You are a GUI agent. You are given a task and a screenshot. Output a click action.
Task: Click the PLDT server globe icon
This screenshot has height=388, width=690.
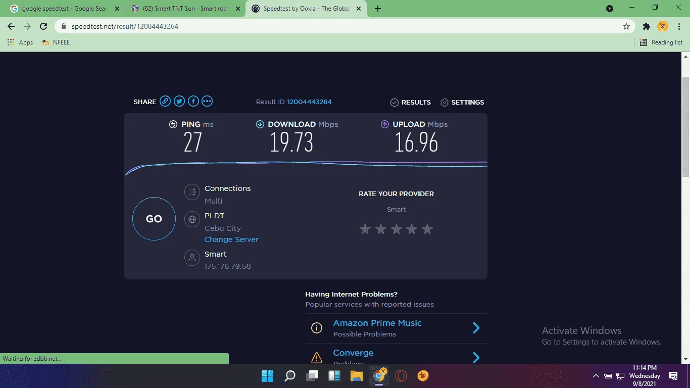192,219
